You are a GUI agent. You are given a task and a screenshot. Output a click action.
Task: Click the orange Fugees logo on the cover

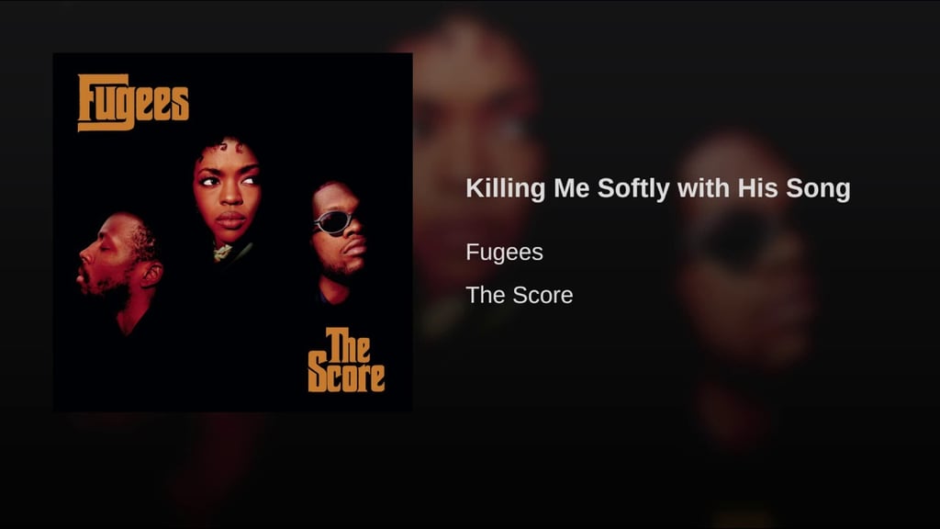tap(133, 102)
